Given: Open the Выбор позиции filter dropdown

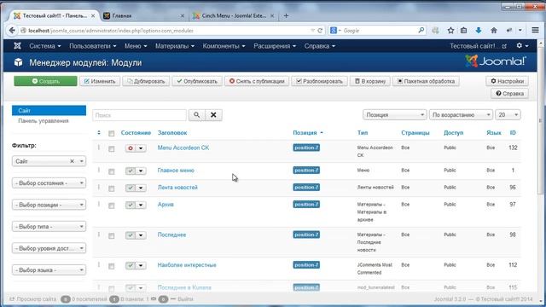Looking at the screenshot, I should click(49, 205).
